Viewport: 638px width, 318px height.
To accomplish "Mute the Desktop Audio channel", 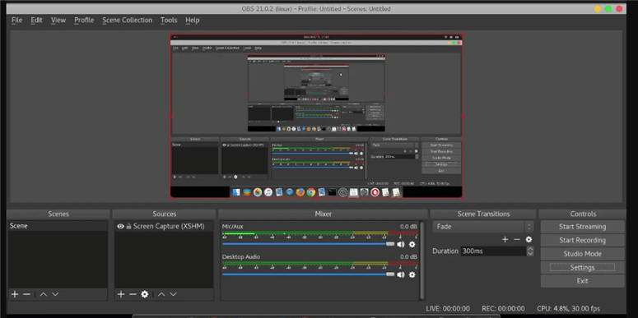I will [401, 274].
